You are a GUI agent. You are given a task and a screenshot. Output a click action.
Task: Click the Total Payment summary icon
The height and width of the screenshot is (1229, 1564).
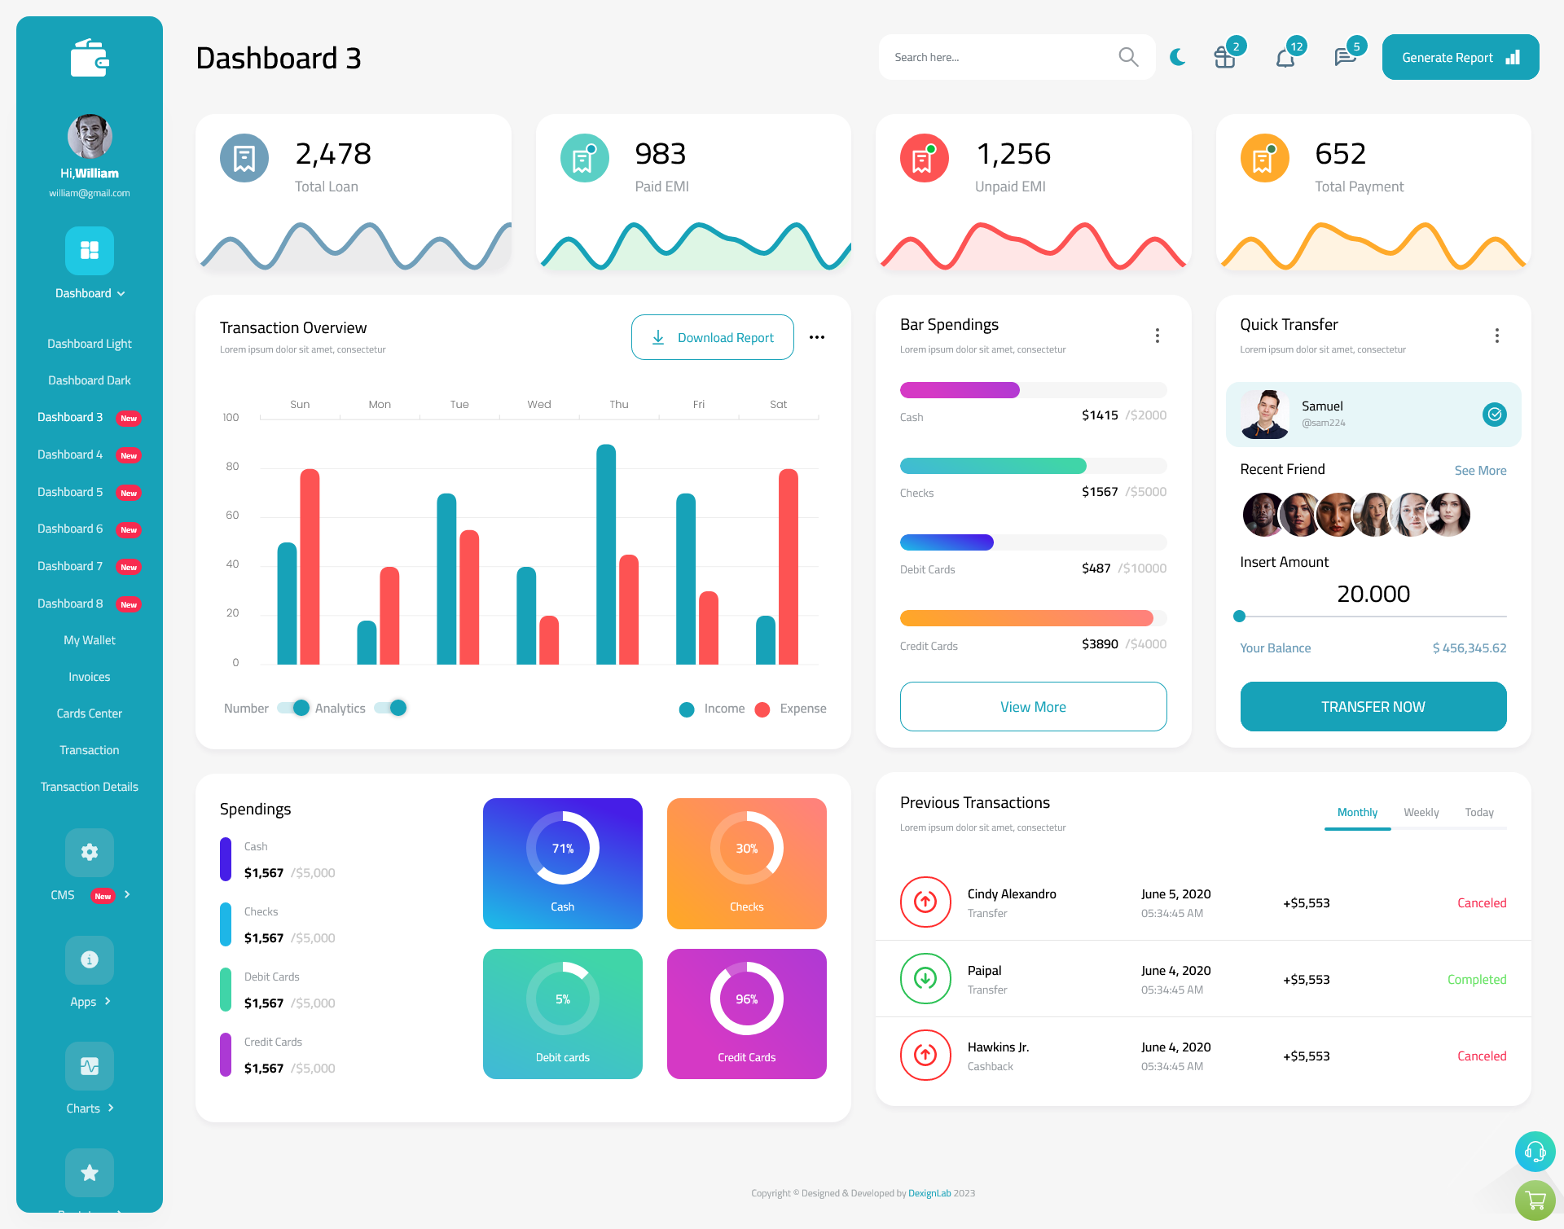click(1264, 155)
